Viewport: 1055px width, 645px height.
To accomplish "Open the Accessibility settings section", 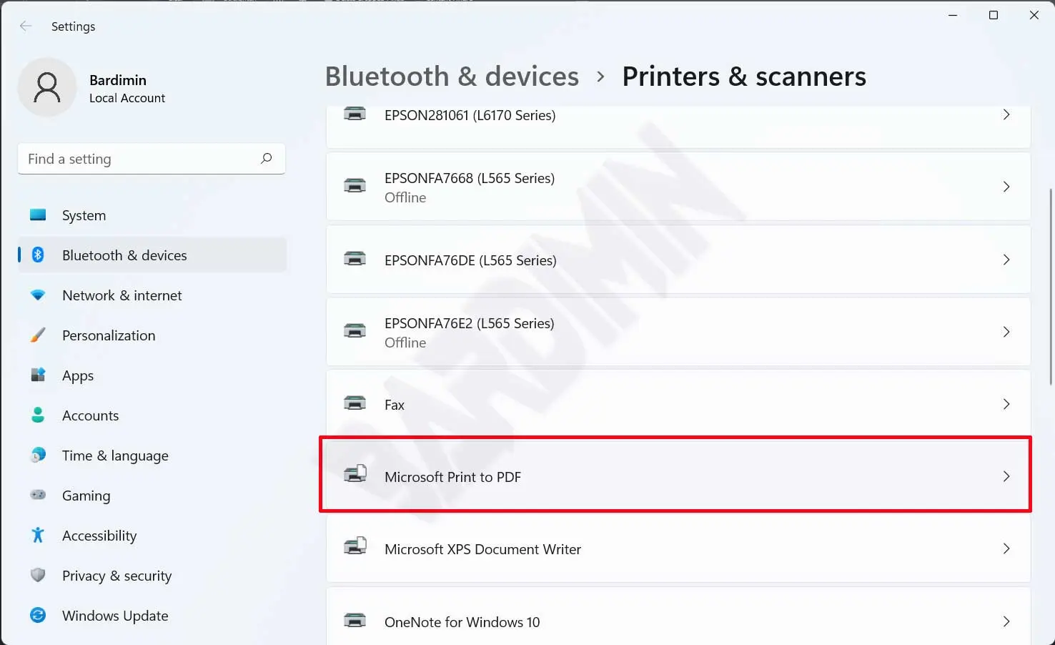I will (99, 536).
